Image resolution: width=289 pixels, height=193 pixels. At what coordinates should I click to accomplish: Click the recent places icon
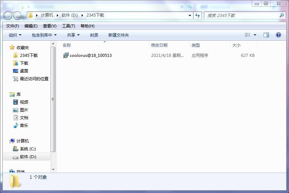[x=16, y=79]
